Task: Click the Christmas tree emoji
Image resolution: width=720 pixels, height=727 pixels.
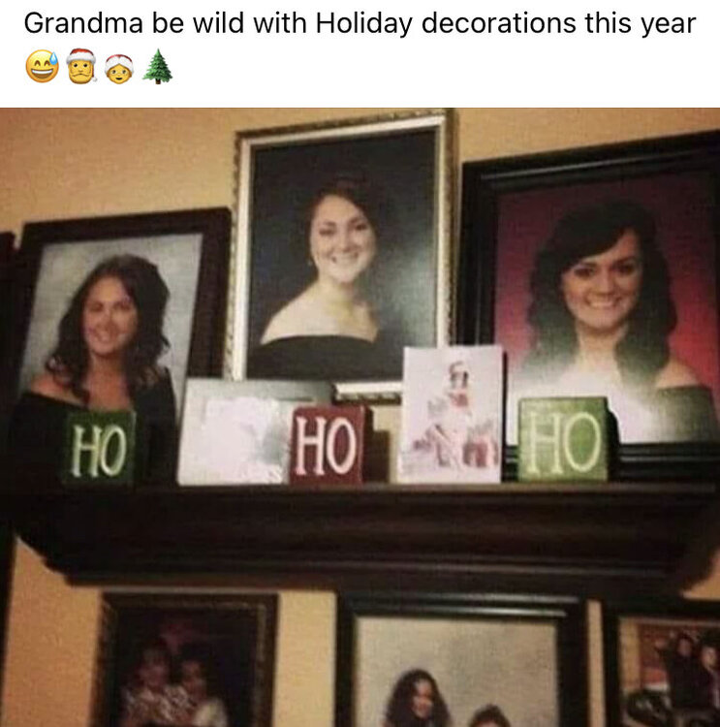Action: 158,66
